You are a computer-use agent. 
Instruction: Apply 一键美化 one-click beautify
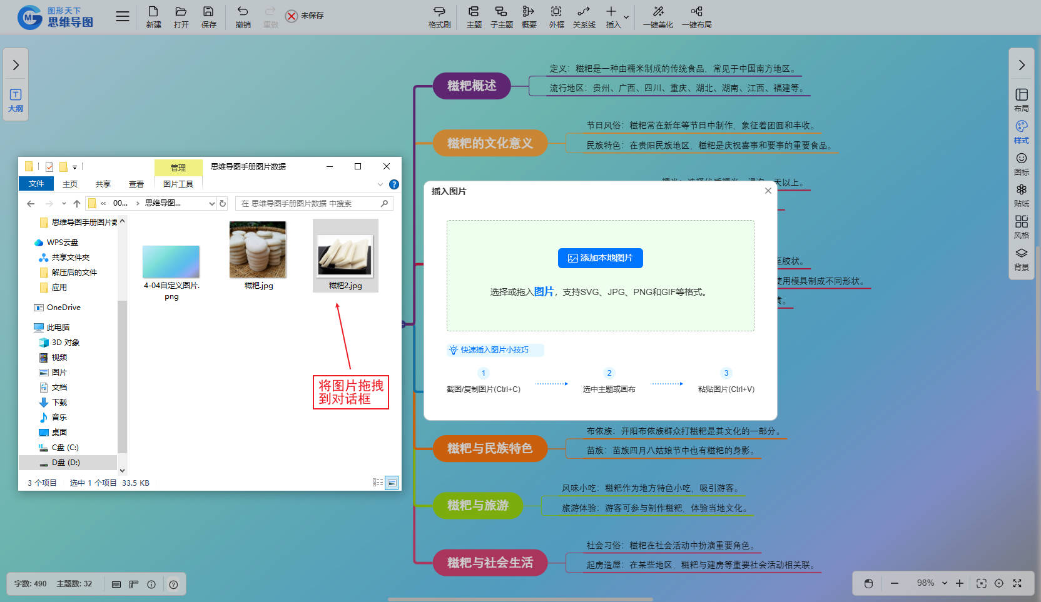(x=658, y=16)
